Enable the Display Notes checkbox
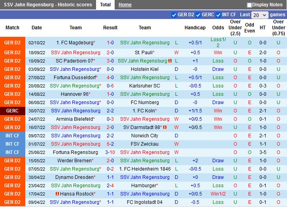Image resolution: width=287 pixels, height=207 pixels. point(249,5)
